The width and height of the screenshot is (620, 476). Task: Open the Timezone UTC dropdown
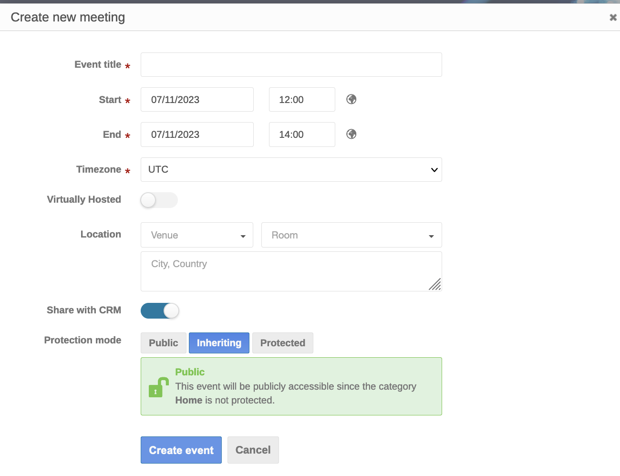tap(291, 169)
